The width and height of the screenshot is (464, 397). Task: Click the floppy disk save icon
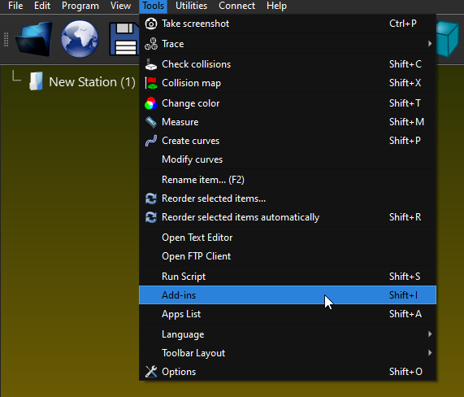click(124, 39)
